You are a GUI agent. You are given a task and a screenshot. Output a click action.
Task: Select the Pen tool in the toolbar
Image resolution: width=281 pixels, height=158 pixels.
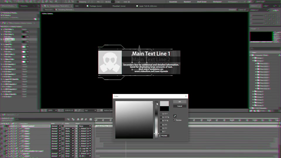tap(31, 2)
